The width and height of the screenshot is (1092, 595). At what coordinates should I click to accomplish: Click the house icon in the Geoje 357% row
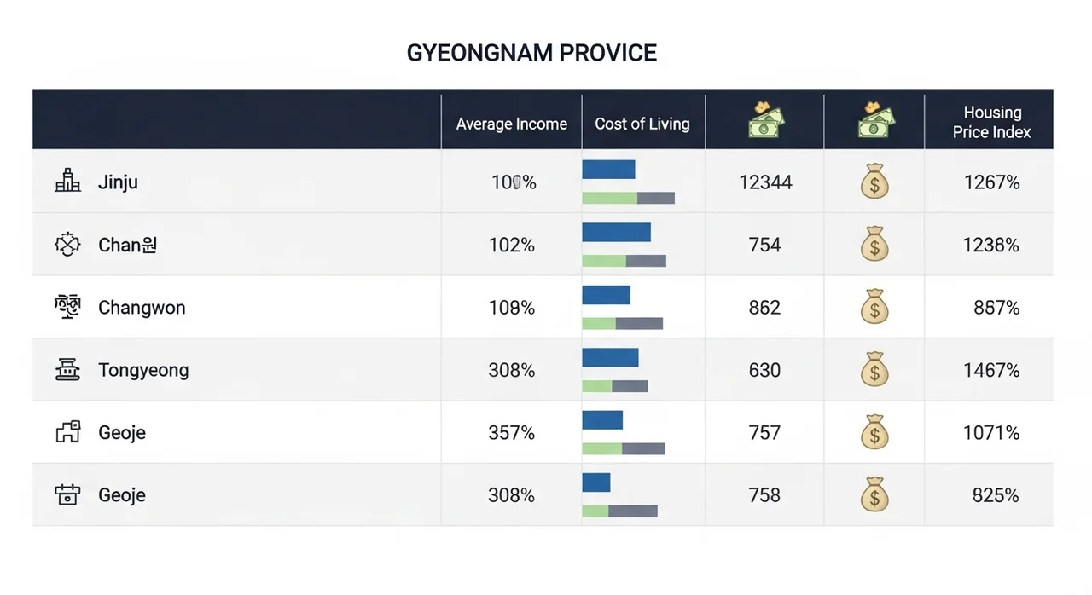click(67, 432)
